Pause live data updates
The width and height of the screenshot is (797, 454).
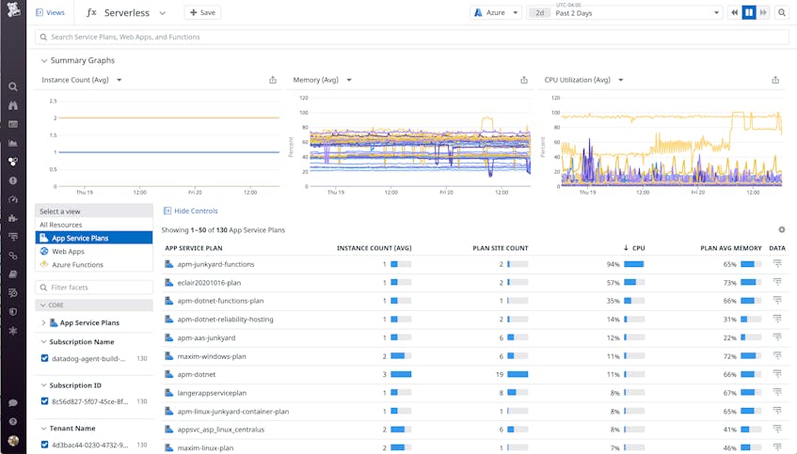coord(749,13)
